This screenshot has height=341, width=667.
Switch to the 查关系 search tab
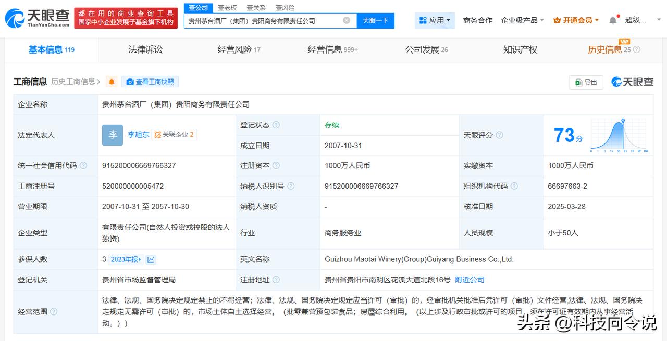[x=256, y=7]
